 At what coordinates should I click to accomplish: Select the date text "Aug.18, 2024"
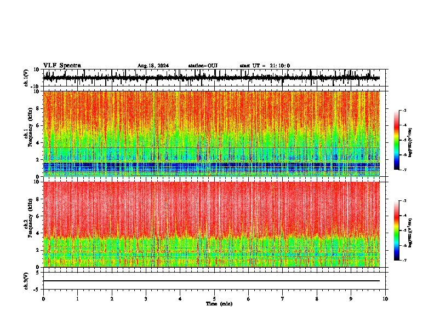[x=153, y=66]
